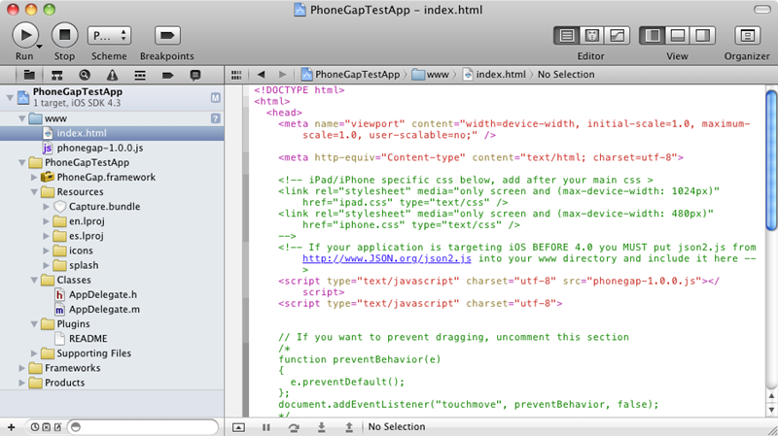Collapse the PhoneGapTestApp project root
Image resolution: width=778 pixels, height=436 pixels.
tap(10, 98)
